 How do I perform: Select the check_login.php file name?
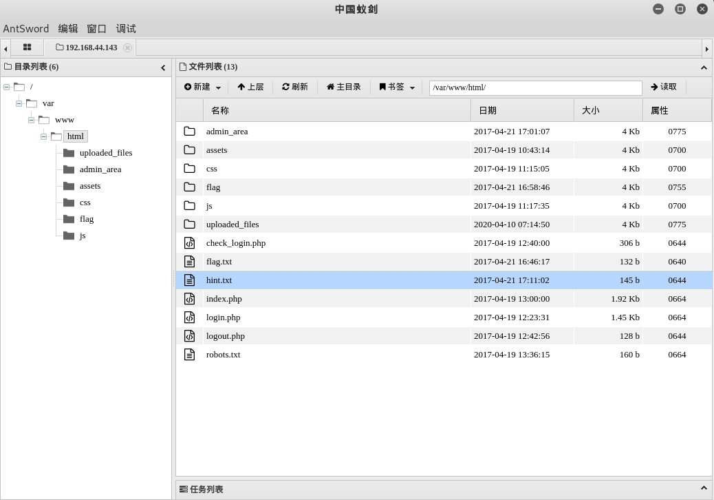pyautogui.click(x=236, y=243)
